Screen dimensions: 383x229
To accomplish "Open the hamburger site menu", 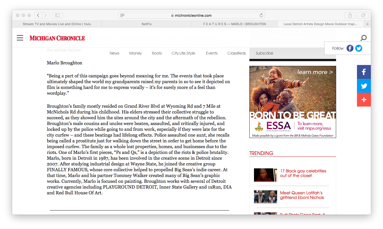I will (x=20, y=38).
